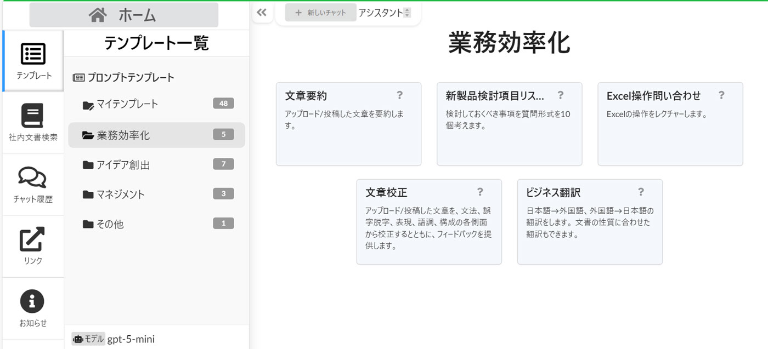Open 社内文書検索 book icon
768x349 pixels.
click(x=32, y=116)
